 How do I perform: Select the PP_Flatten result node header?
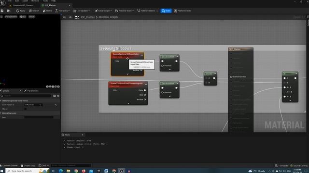(x=240, y=49)
